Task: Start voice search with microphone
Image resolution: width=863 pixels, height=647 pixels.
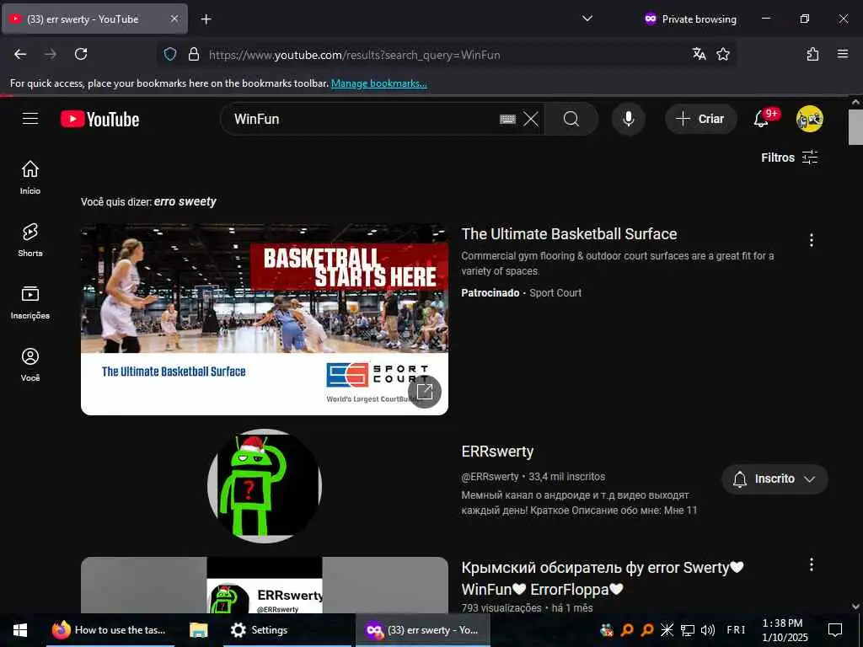Action: (629, 119)
